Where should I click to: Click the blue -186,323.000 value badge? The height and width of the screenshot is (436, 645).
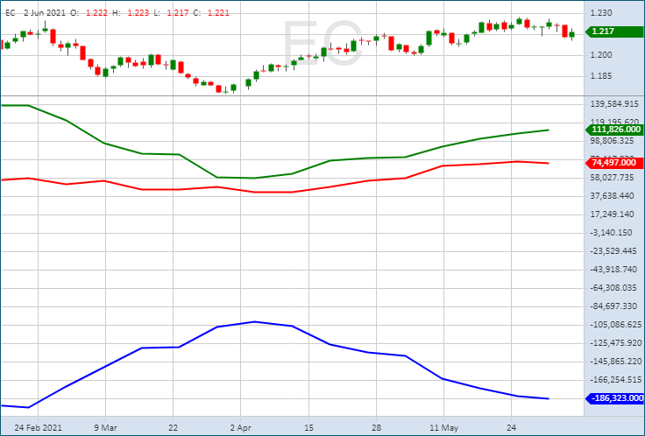tap(614, 398)
